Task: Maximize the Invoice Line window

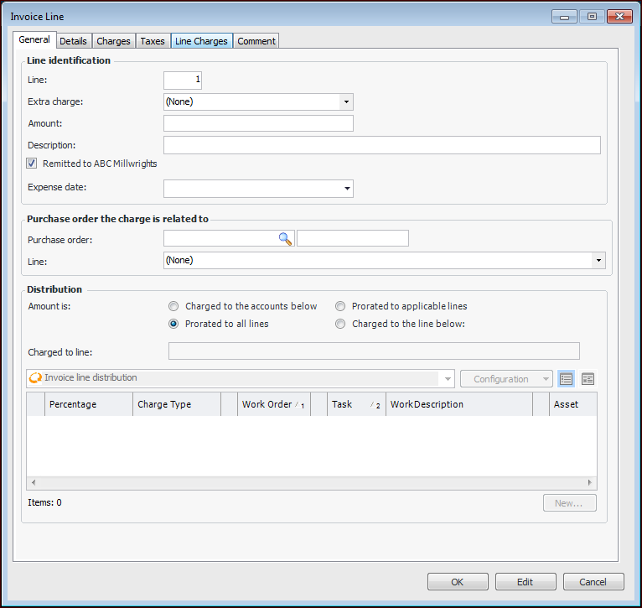Action: tap(592, 16)
